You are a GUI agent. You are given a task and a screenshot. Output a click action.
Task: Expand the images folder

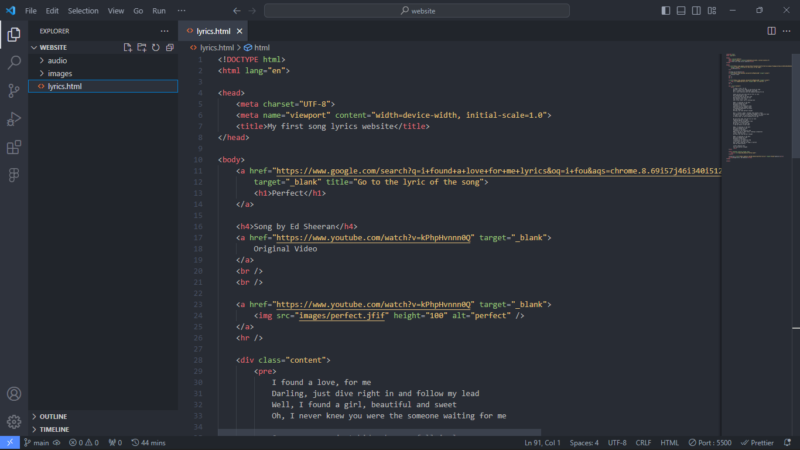(103, 73)
